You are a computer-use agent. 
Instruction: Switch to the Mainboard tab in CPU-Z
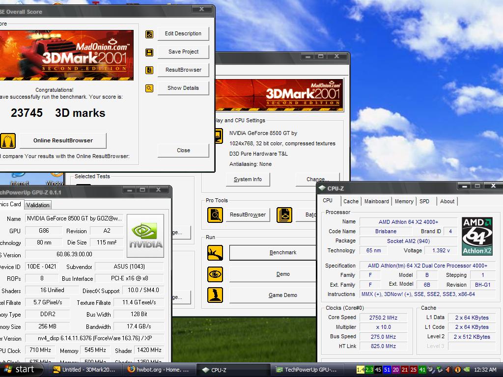click(377, 201)
